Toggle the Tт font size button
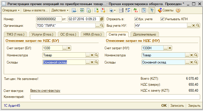Screen dimensions: 203x111 pyautogui.click(x=152, y=10)
